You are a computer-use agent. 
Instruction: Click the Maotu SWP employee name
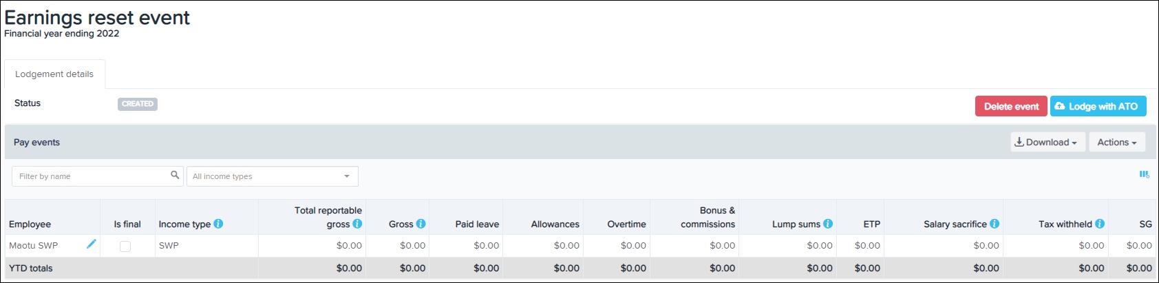point(34,245)
